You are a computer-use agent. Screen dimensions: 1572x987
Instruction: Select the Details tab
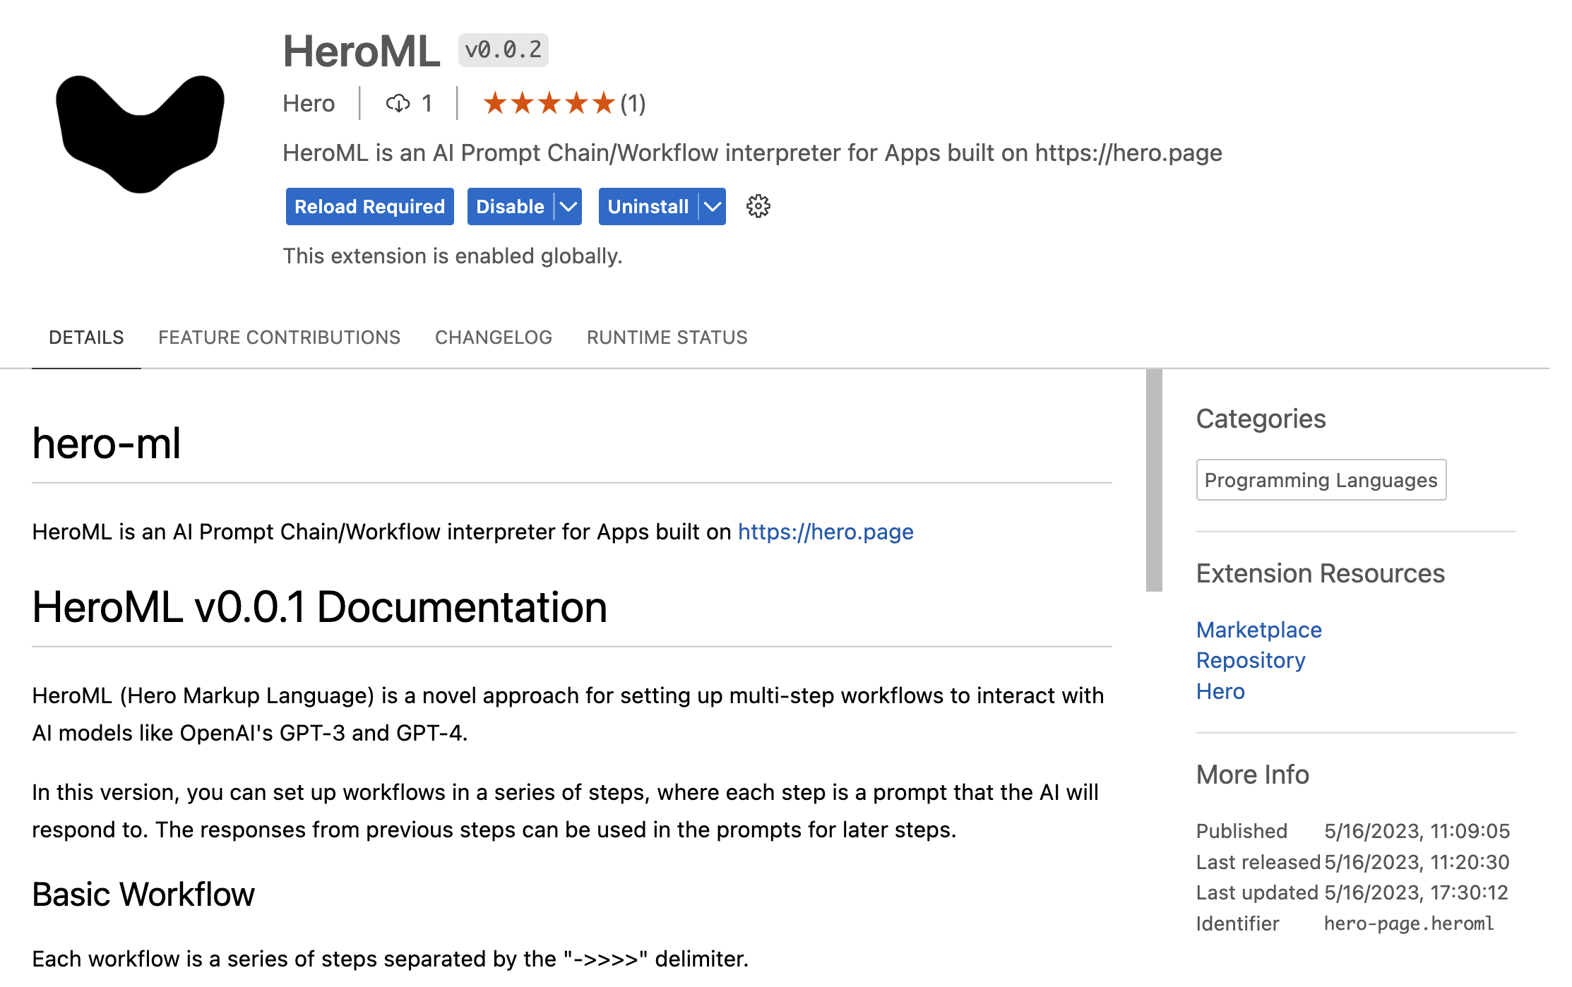click(86, 337)
